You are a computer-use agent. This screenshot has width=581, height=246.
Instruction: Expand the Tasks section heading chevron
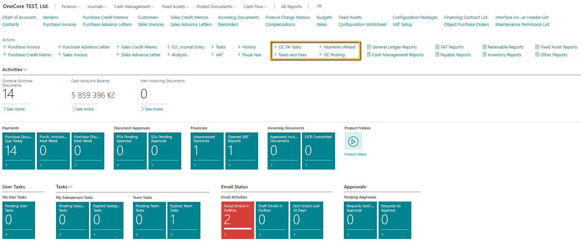71,187
